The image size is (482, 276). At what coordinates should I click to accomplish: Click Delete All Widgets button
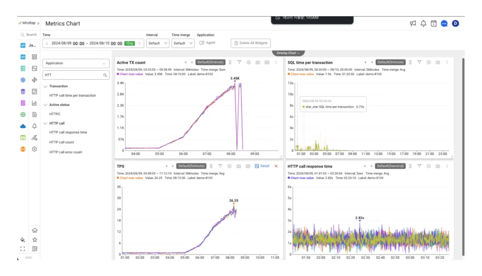pyautogui.click(x=251, y=43)
